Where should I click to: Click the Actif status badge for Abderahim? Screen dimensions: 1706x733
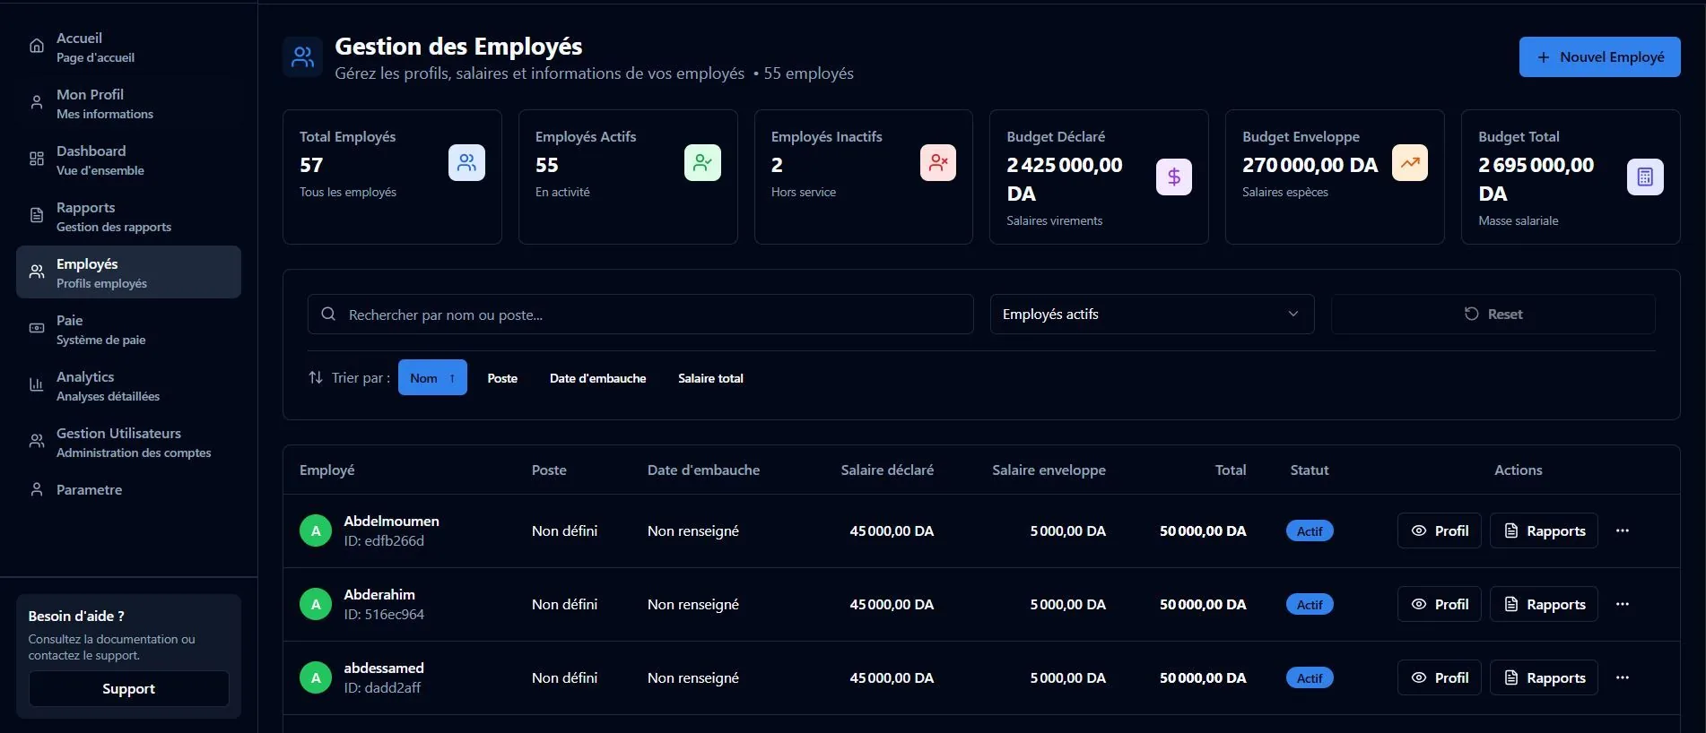[x=1310, y=605]
